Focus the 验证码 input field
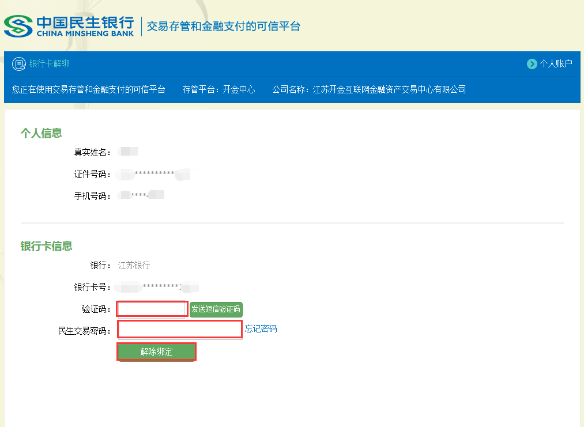Viewport: 584px width, 427px height. tap(152, 309)
